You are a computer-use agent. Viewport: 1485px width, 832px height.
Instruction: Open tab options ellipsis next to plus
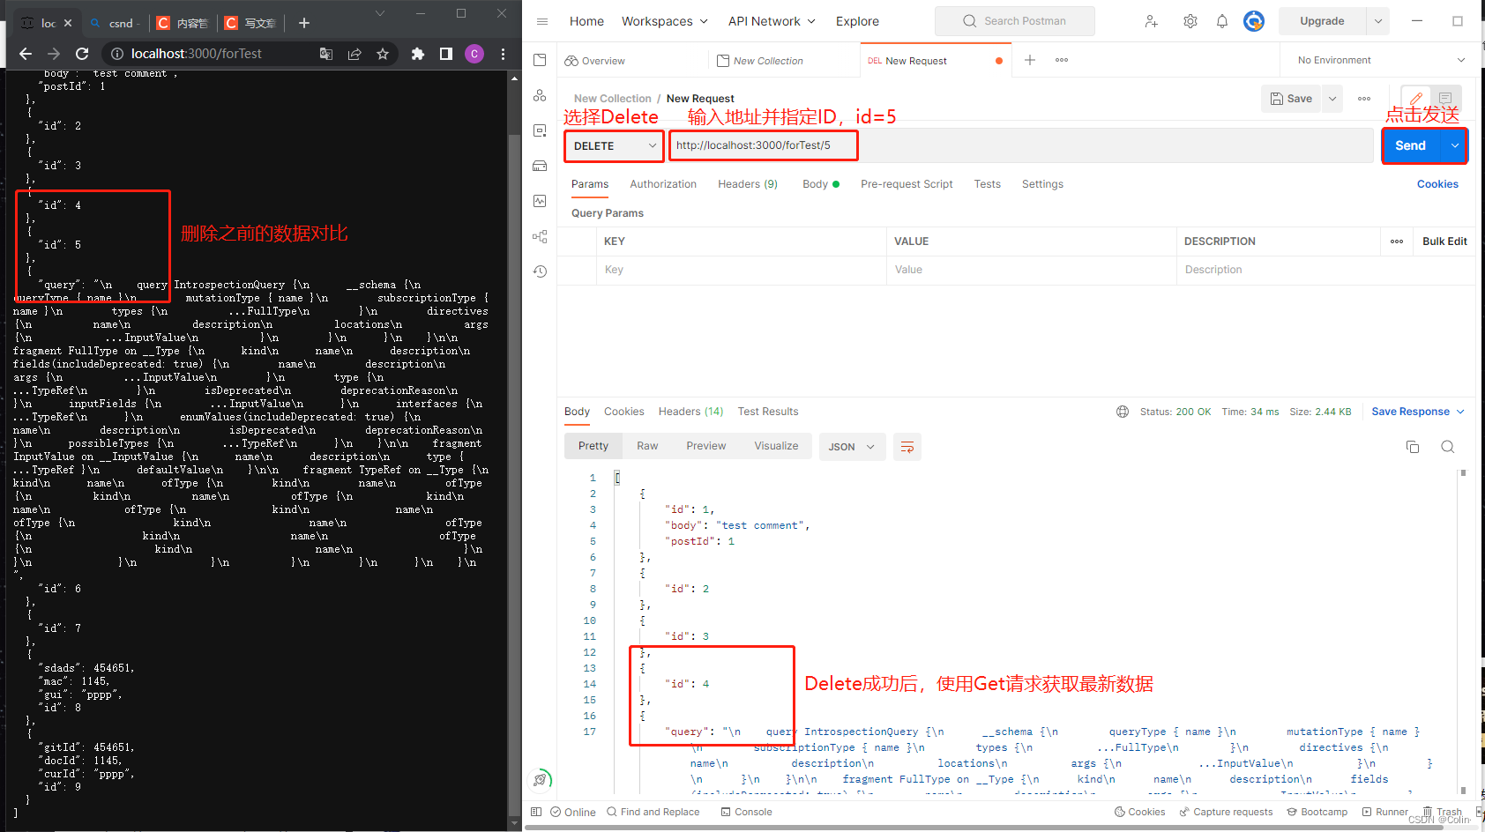coord(1062,60)
